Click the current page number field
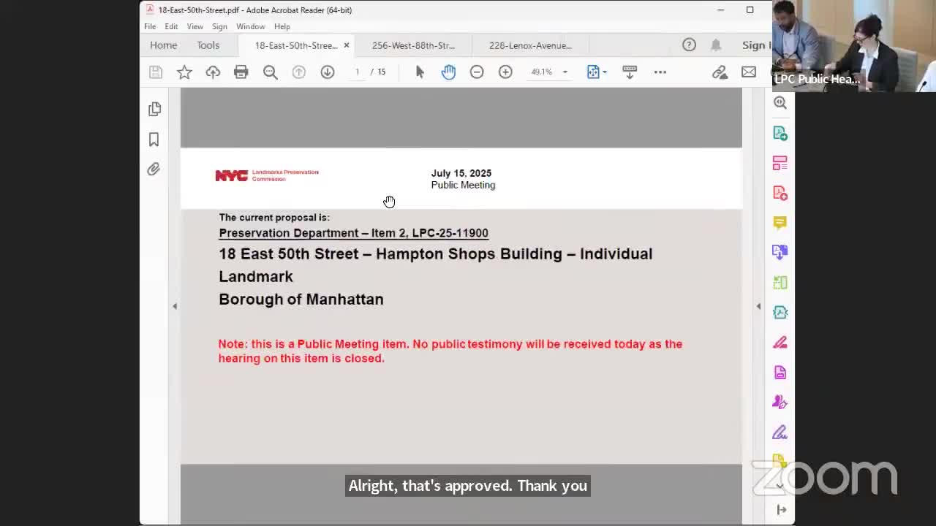 coord(357,72)
